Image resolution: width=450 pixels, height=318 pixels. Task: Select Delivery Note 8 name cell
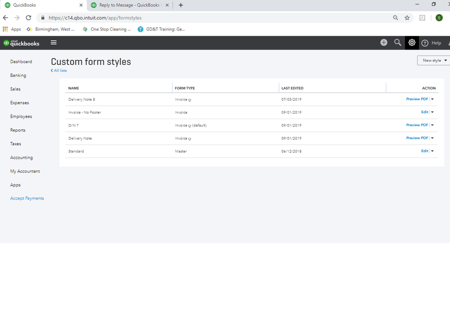[82, 99]
